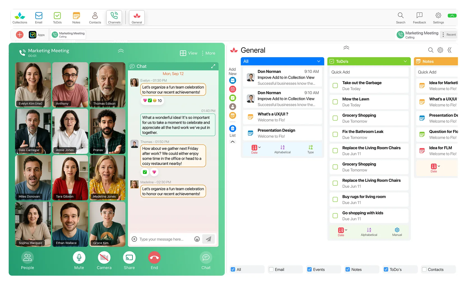Open the Channels app icon

point(114,18)
